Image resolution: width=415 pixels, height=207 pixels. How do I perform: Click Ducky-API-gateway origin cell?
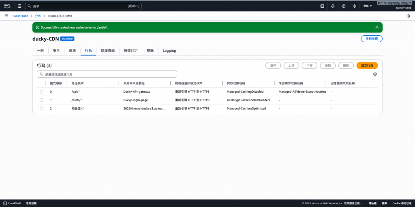click(137, 92)
